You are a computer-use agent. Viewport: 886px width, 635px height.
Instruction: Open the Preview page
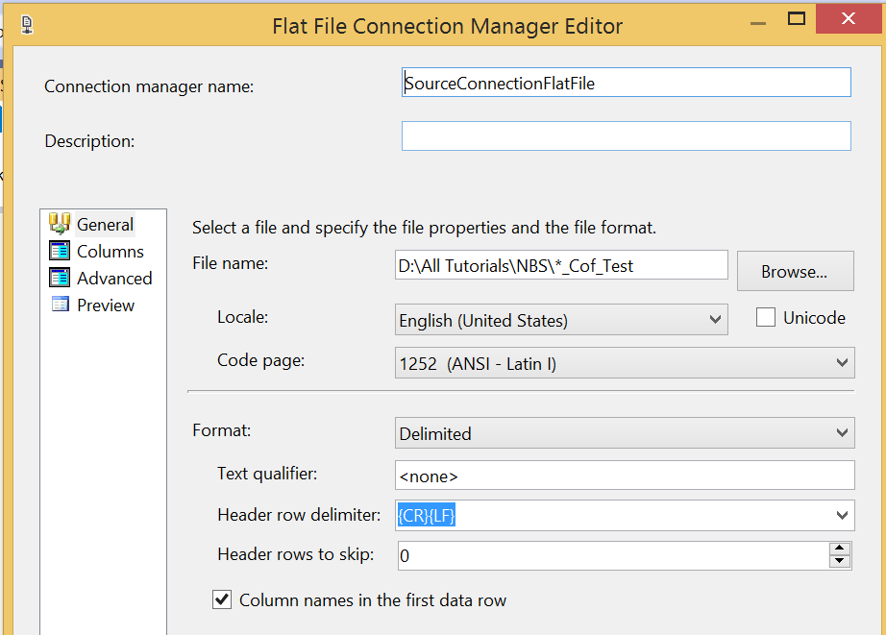pyautogui.click(x=106, y=305)
